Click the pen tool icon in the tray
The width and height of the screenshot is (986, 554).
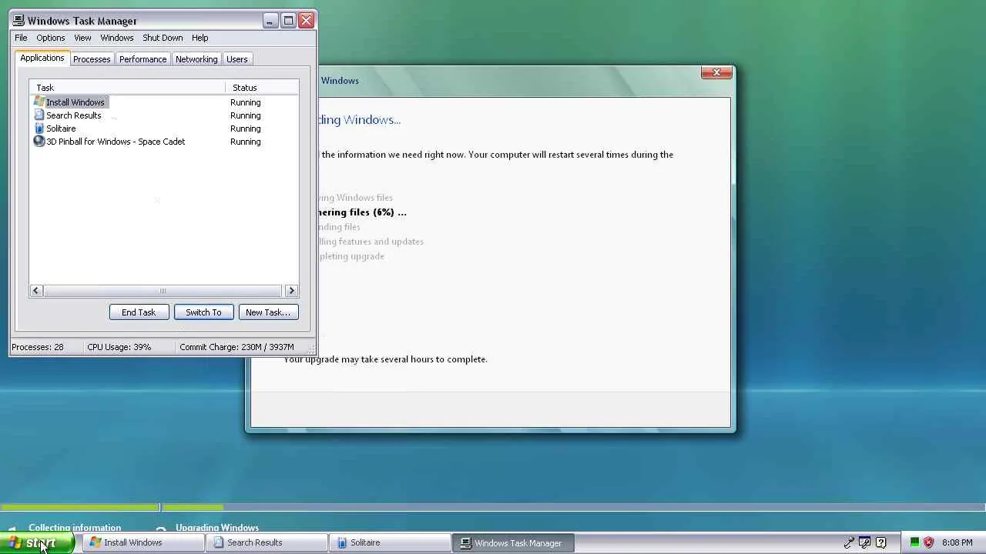click(849, 542)
